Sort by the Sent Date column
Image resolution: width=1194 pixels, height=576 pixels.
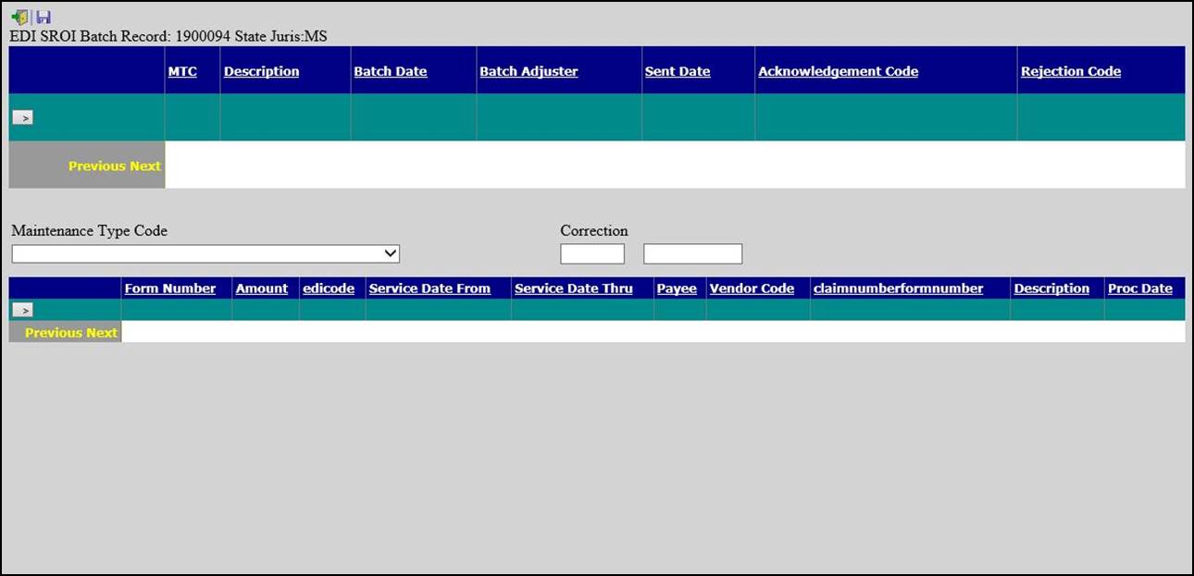(x=678, y=71)
